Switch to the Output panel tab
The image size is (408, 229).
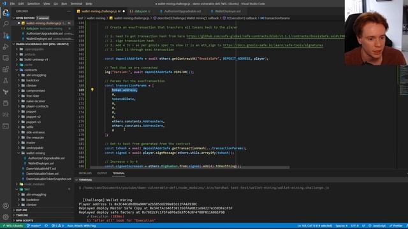click(x=102, y=173)
